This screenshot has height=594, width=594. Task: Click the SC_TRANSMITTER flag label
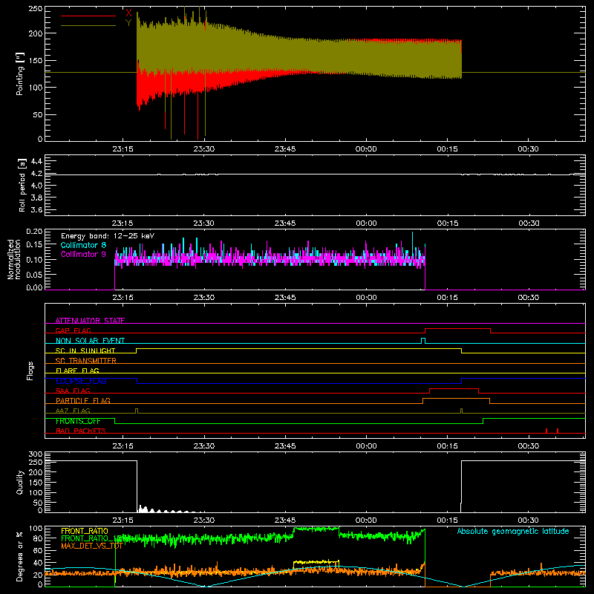[x=85, y=361]
